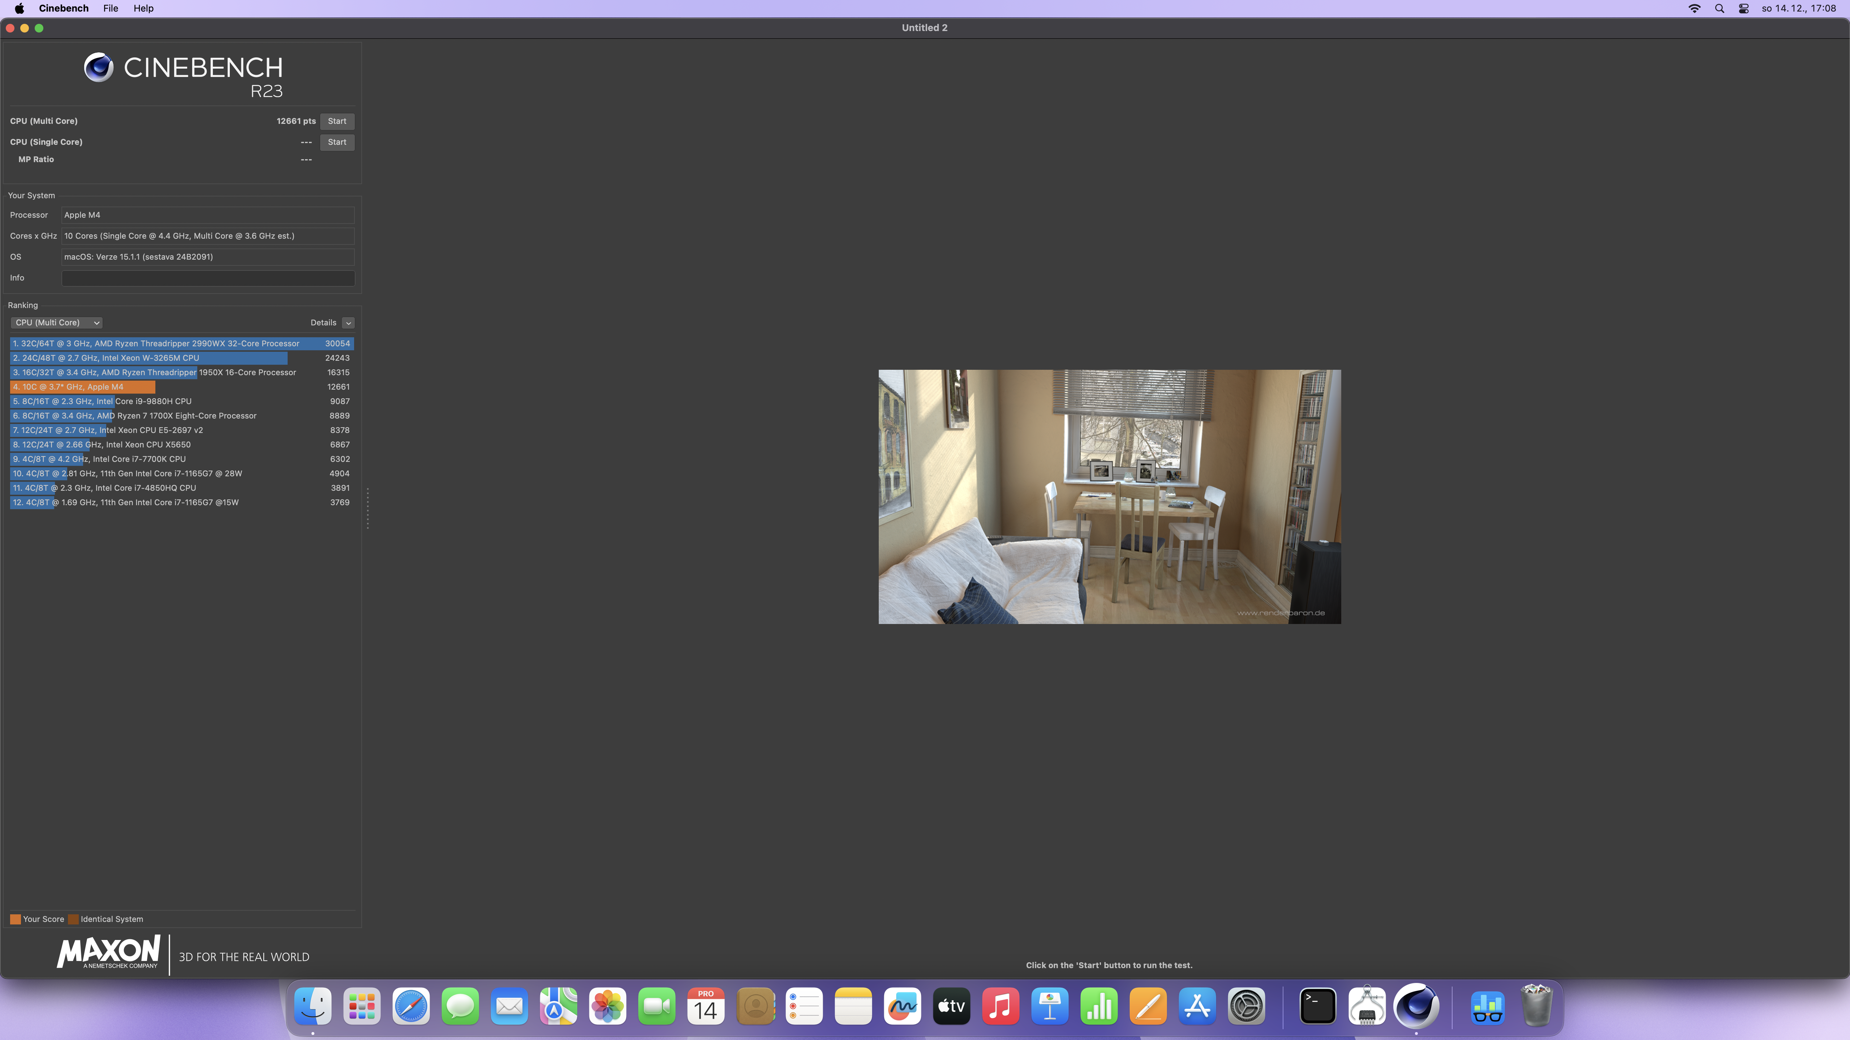Open the File menu
Screen dimensions: 1850x1040
[110, 9]
